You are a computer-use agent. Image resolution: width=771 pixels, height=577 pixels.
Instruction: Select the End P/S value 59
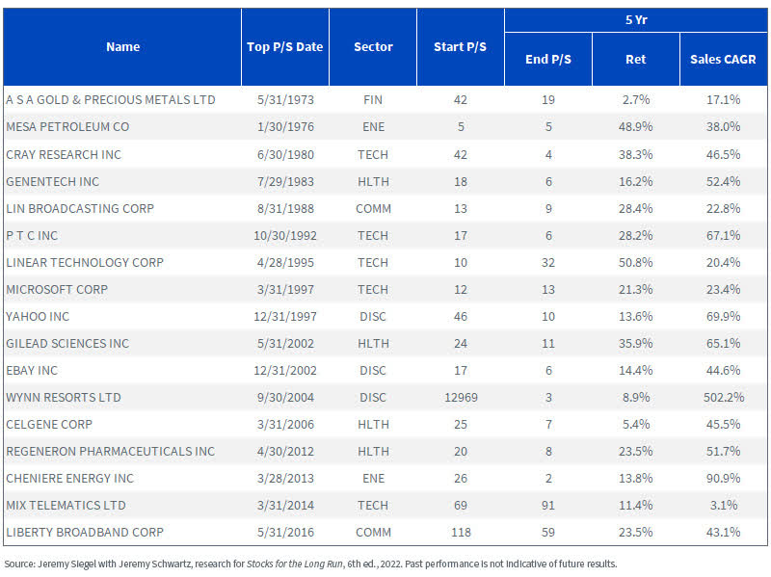click(548, 533)
